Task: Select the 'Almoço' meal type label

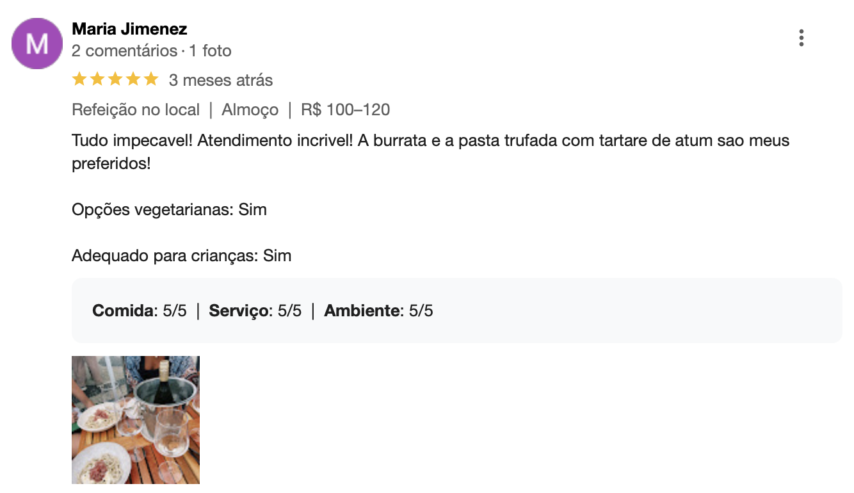Action: (250, 109)
